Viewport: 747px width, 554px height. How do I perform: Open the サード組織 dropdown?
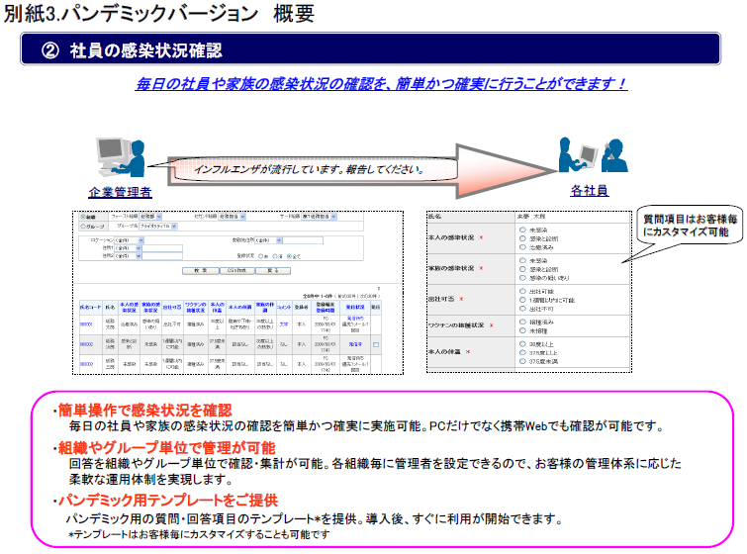point(320,217)
